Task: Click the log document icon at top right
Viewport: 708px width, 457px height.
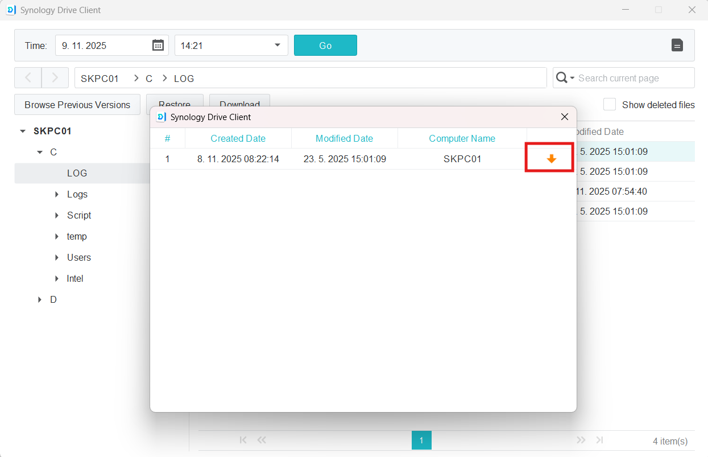Action: tap(677, 46)
